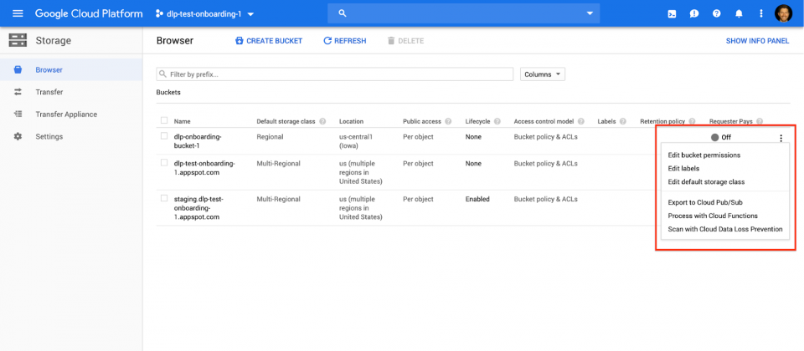Open the hamburger navigation menu

pyautogui.click(x=18, y=14)
